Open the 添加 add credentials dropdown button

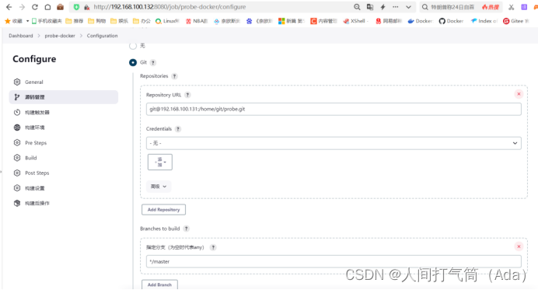click(160, 162)
